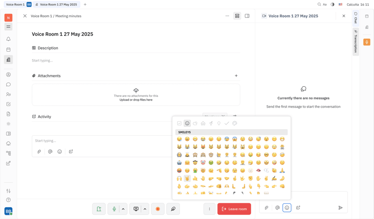The width and height of the screenshot is (374, 219).
Task: Open the hamburger menu in sidebar
Action: [8, 27]
